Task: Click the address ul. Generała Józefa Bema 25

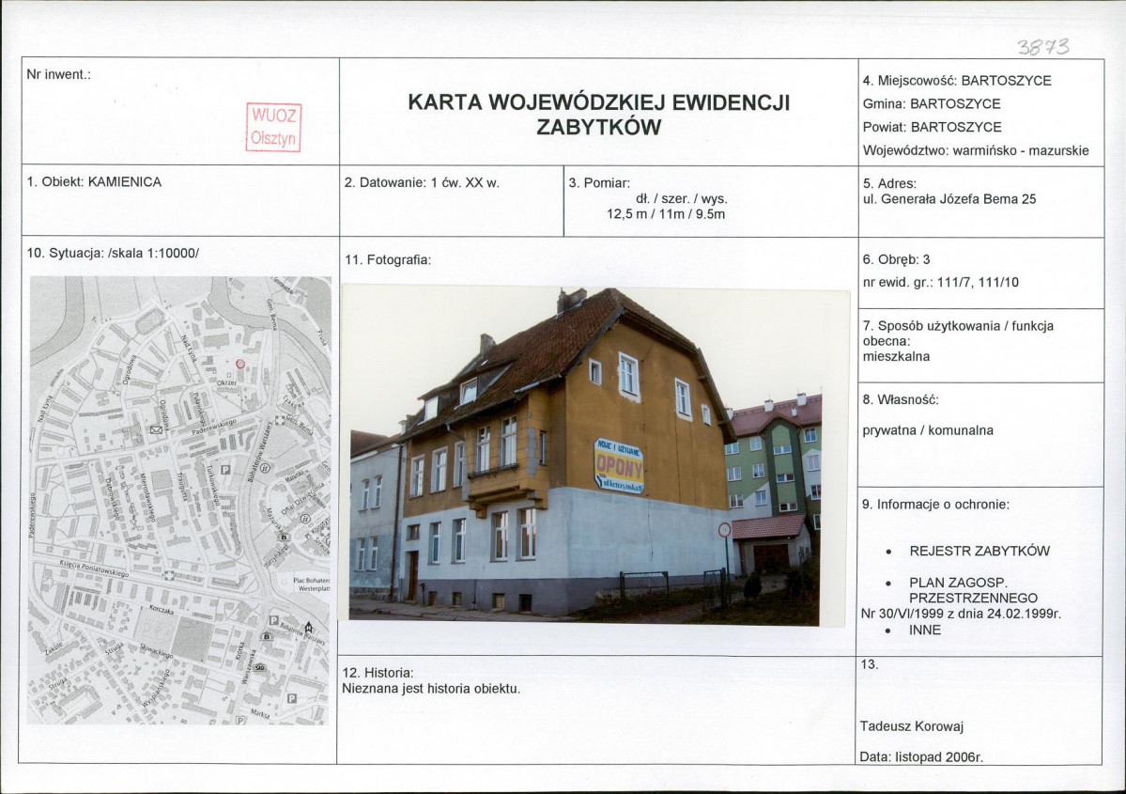Action: (x=949, y=200)
